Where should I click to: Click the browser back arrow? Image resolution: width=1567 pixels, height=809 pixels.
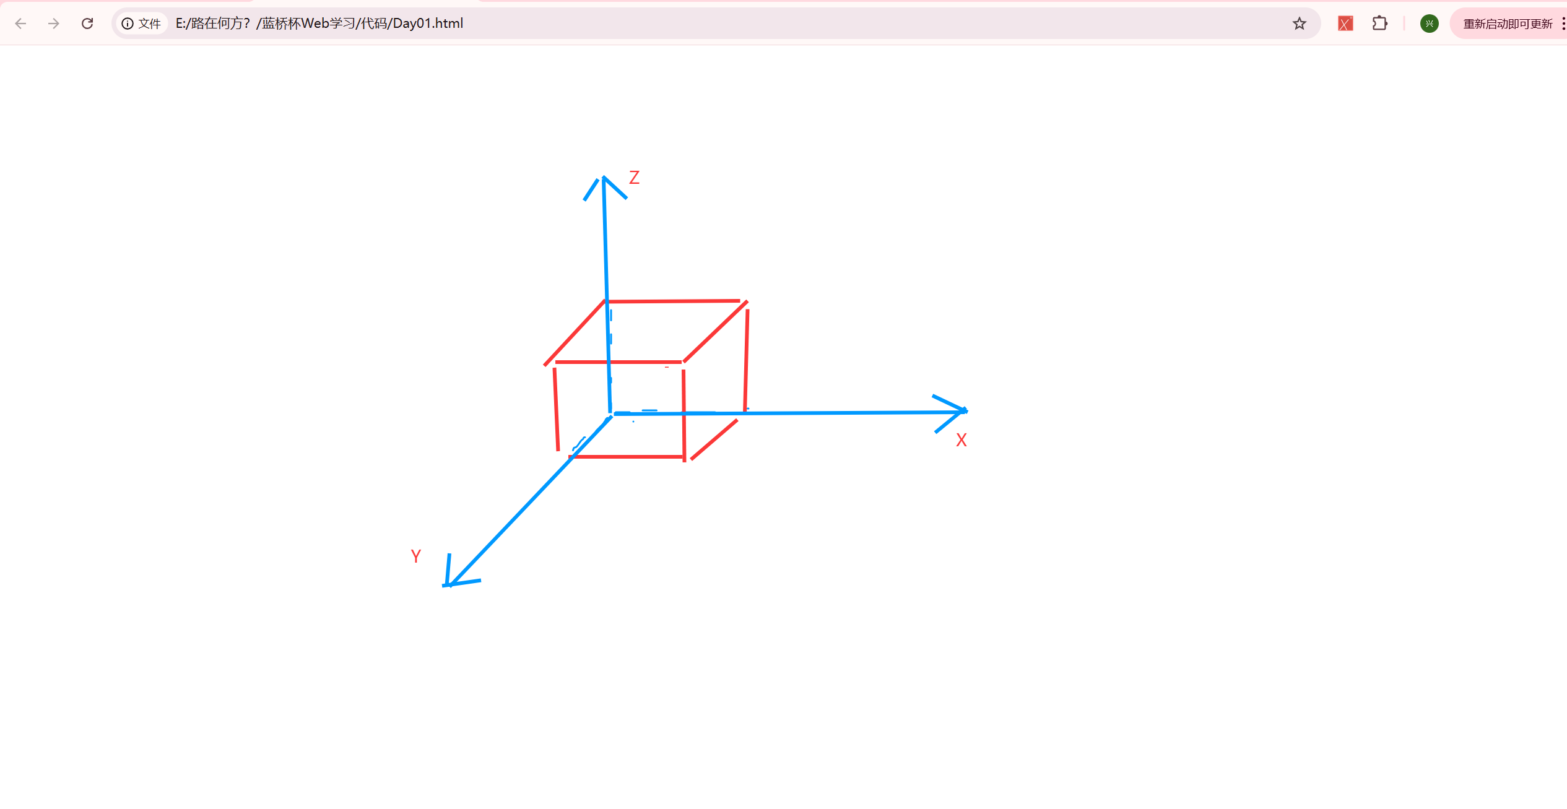click(x=20, y=24)
